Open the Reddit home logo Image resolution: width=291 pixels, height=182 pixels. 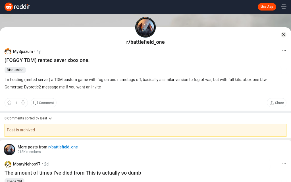[x=17, y=7]
